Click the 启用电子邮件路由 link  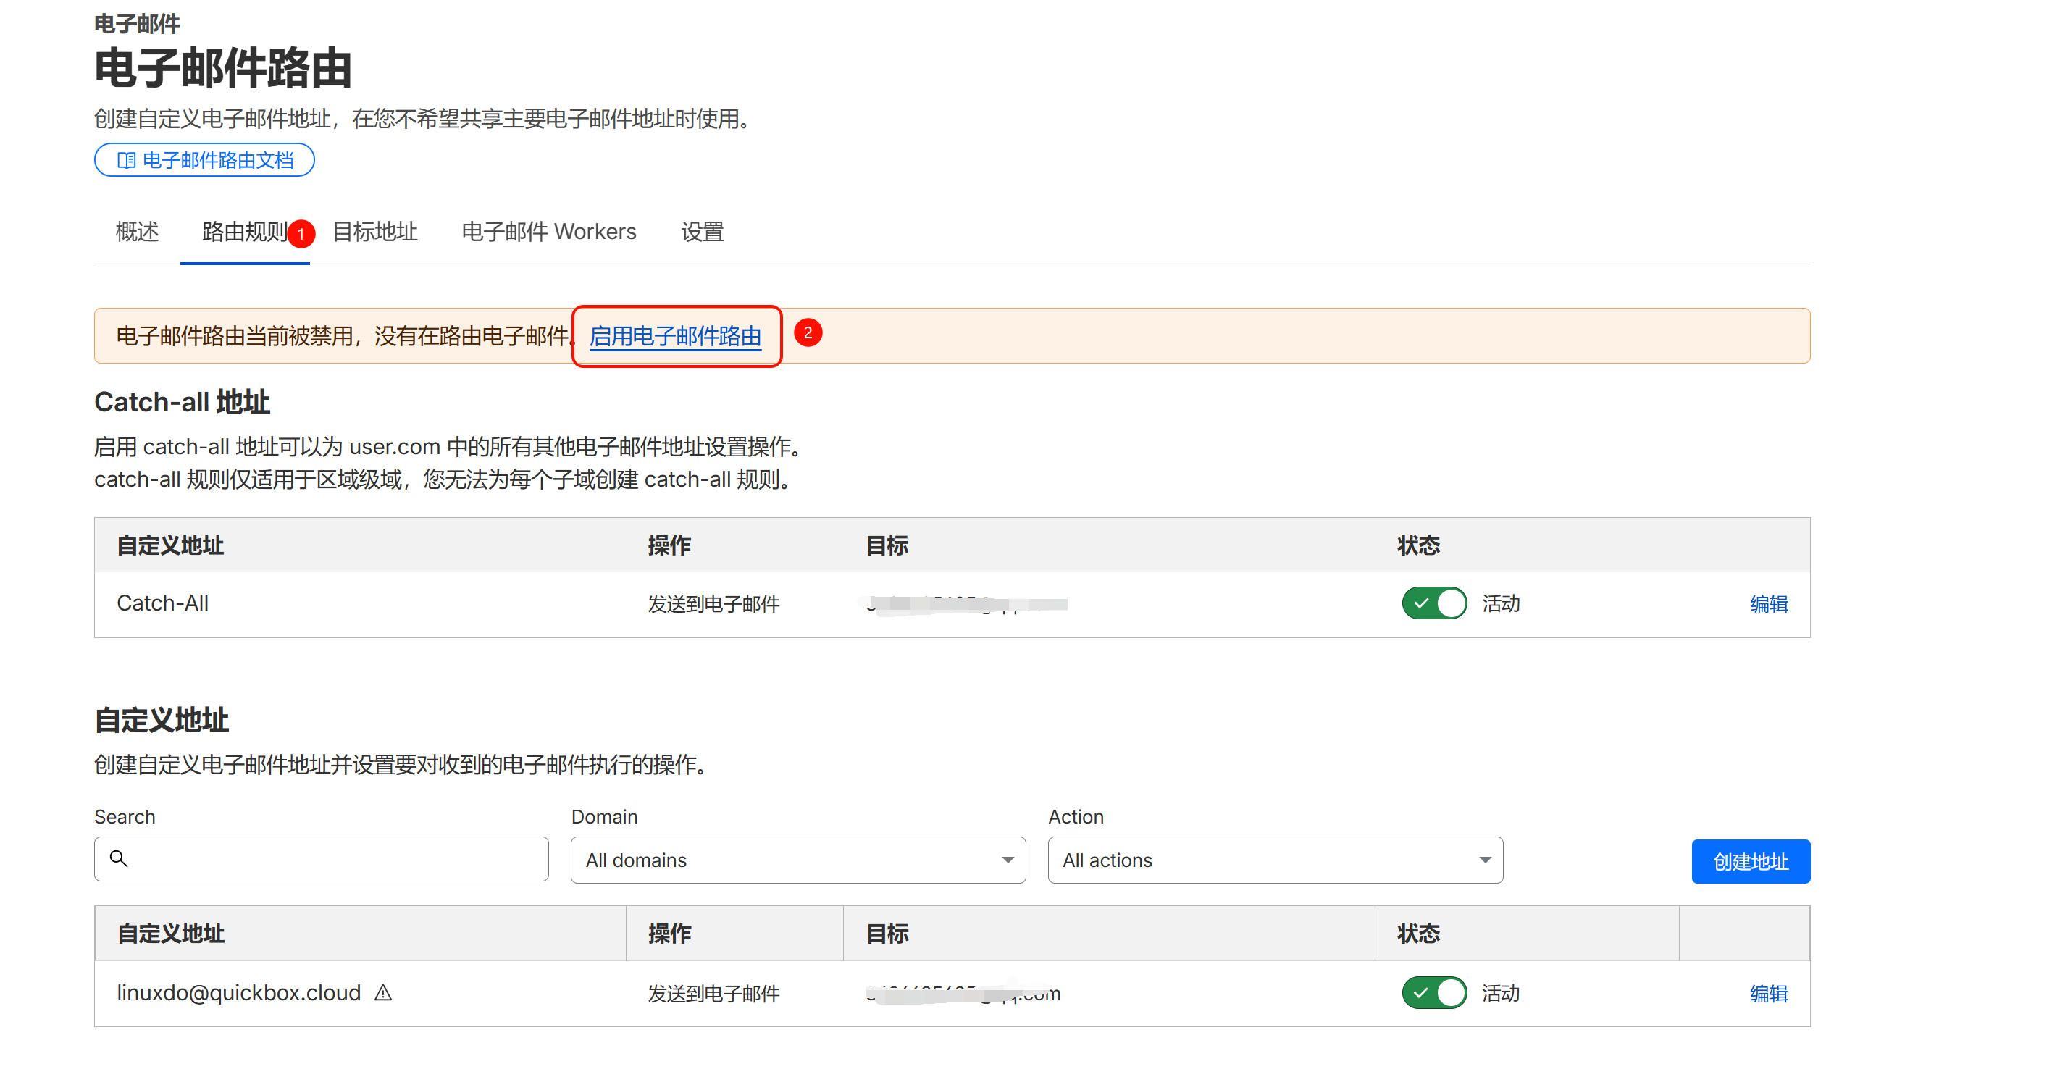[x=675, y=336]
